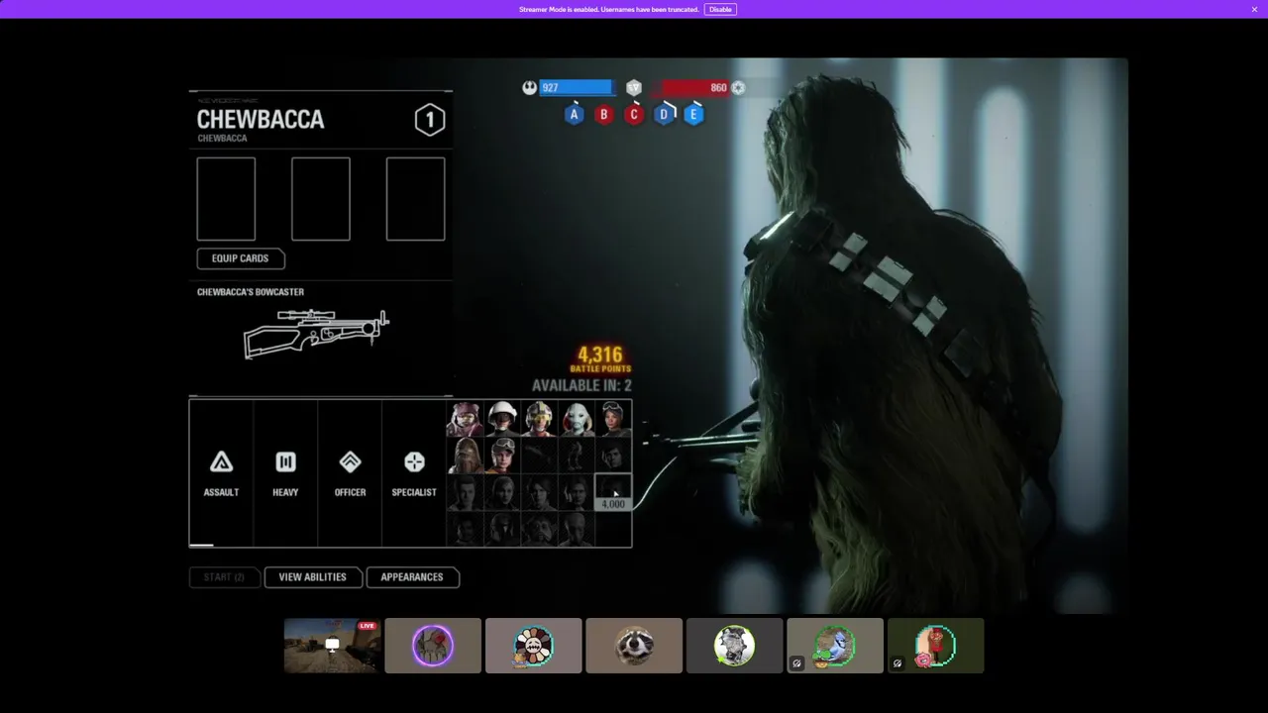The height and width of the screenshot is (713, 1268).
Task: Select the pink-hooded alien portrait
Action: [466, 419]
